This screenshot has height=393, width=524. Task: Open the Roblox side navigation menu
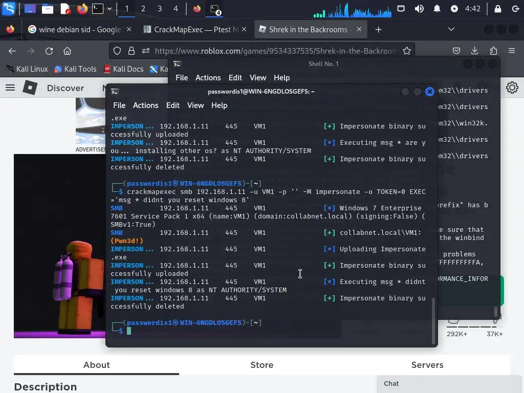point(10,88)
